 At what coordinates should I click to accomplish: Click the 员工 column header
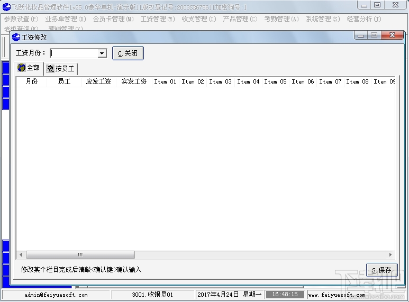click(64, 81)
